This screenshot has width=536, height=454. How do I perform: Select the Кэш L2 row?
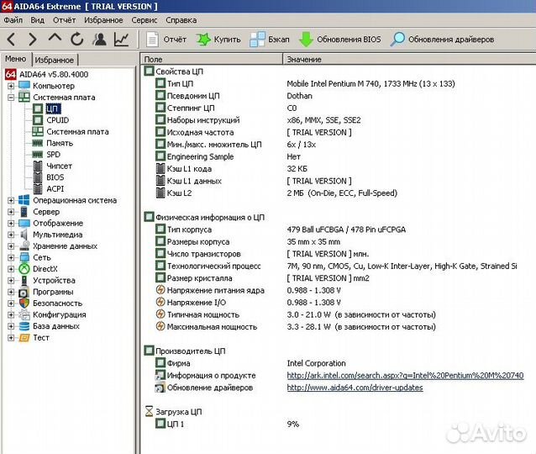click(339, 193)
